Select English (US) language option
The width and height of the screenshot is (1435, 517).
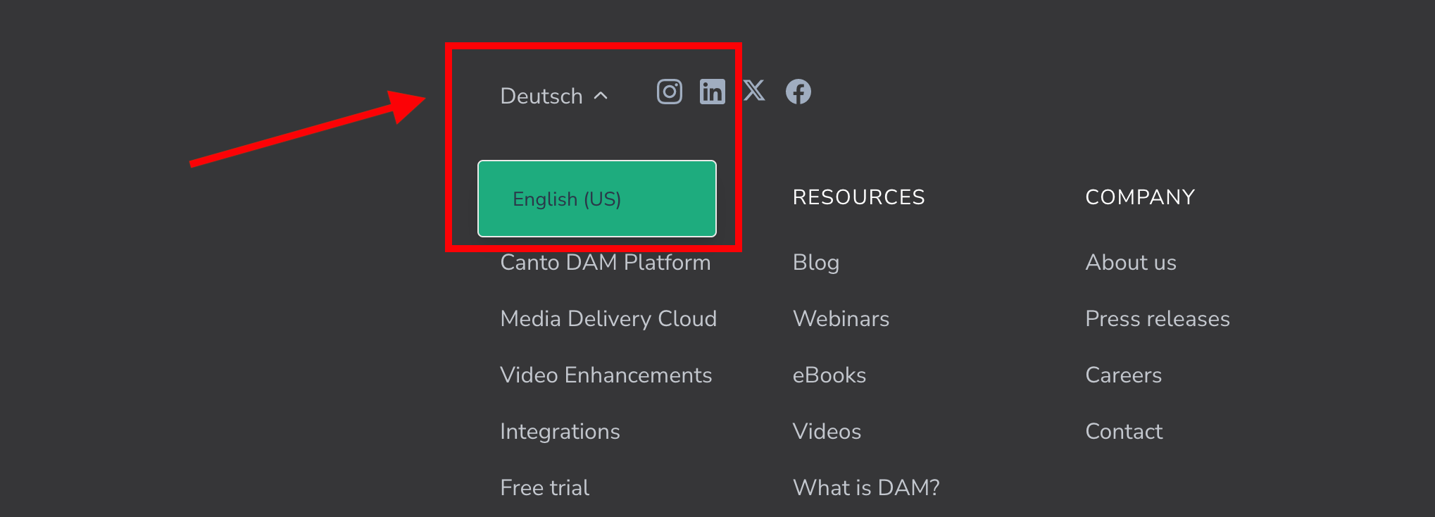click(597, 199)
